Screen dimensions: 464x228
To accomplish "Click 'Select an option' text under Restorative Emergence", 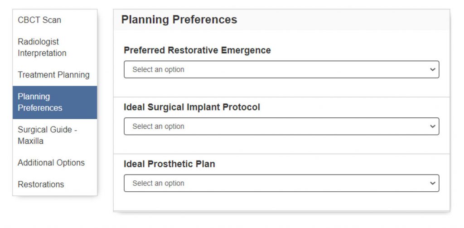I will coord(158,70).
